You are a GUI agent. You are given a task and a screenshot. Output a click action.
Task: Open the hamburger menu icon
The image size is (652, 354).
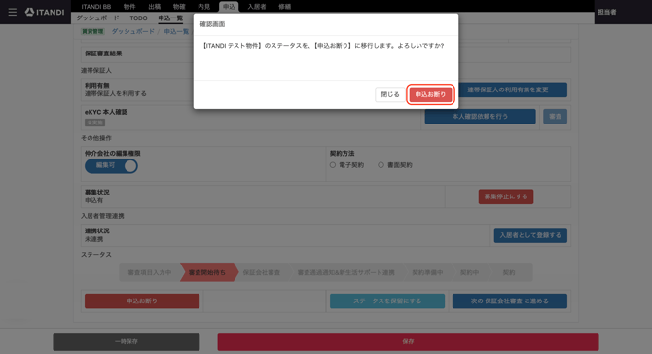[13, 12]
